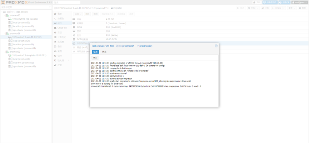Select the 输出 tab in Task viewer
The height and width of the screenshot is (143, 309).
coord(95,52)
